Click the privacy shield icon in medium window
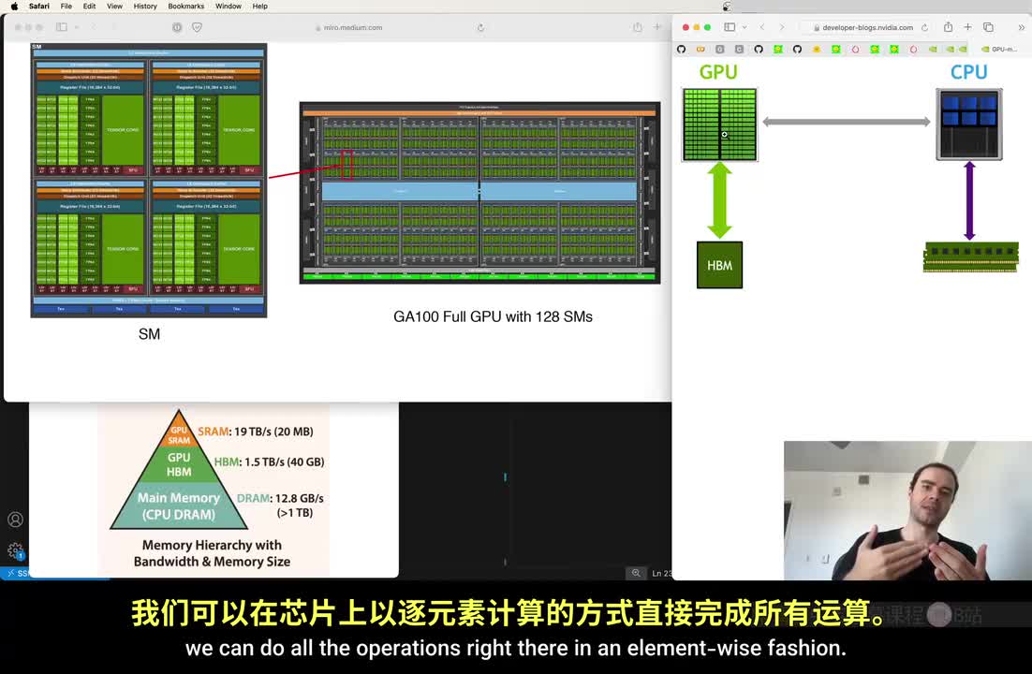This screenshot has height=674, width=1032. (x=197, y=27)
